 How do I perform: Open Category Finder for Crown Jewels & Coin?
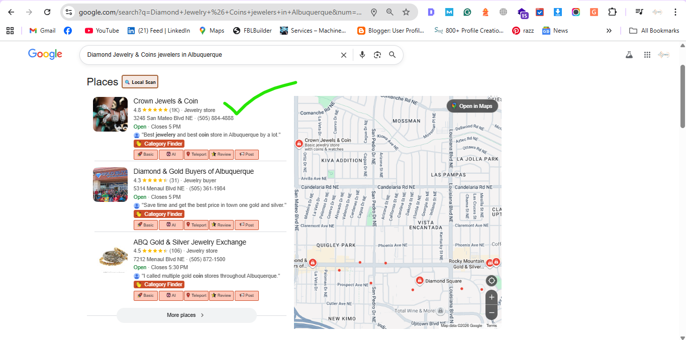(159, 144)
